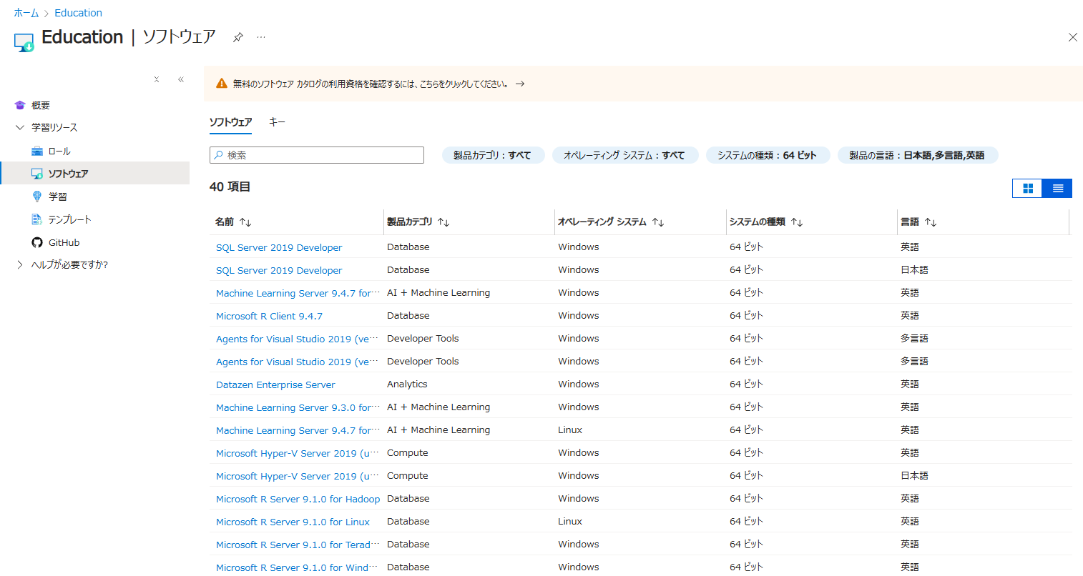The width and height of the screenshot is (1083, 576).
Task: Click the Education software icon by title
Action: (24, 41)
